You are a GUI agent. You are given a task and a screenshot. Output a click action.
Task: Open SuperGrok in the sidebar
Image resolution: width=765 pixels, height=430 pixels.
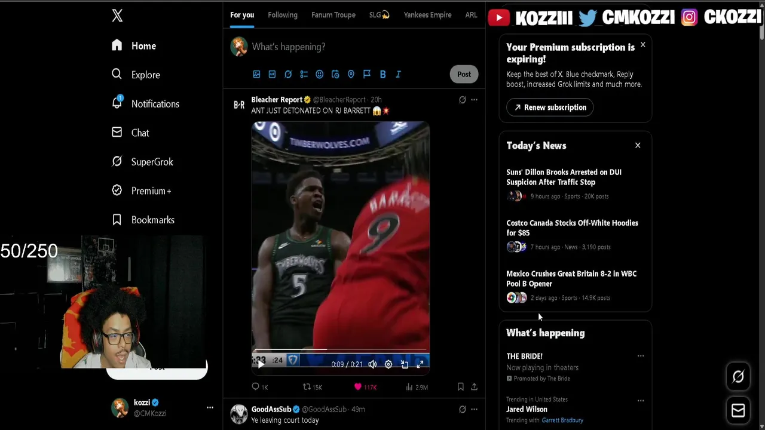point(143,162)
